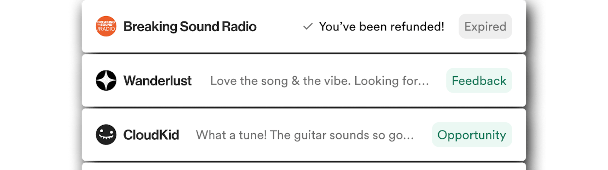Screen dimensions: 608x170
Task: Click the Wanderlust four-point star logo
Action: [106, 80]
